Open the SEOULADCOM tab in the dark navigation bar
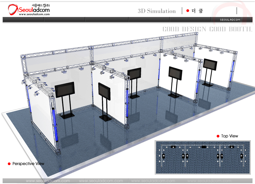This screenshot has width=255, height=184. (x=230, y=20)
